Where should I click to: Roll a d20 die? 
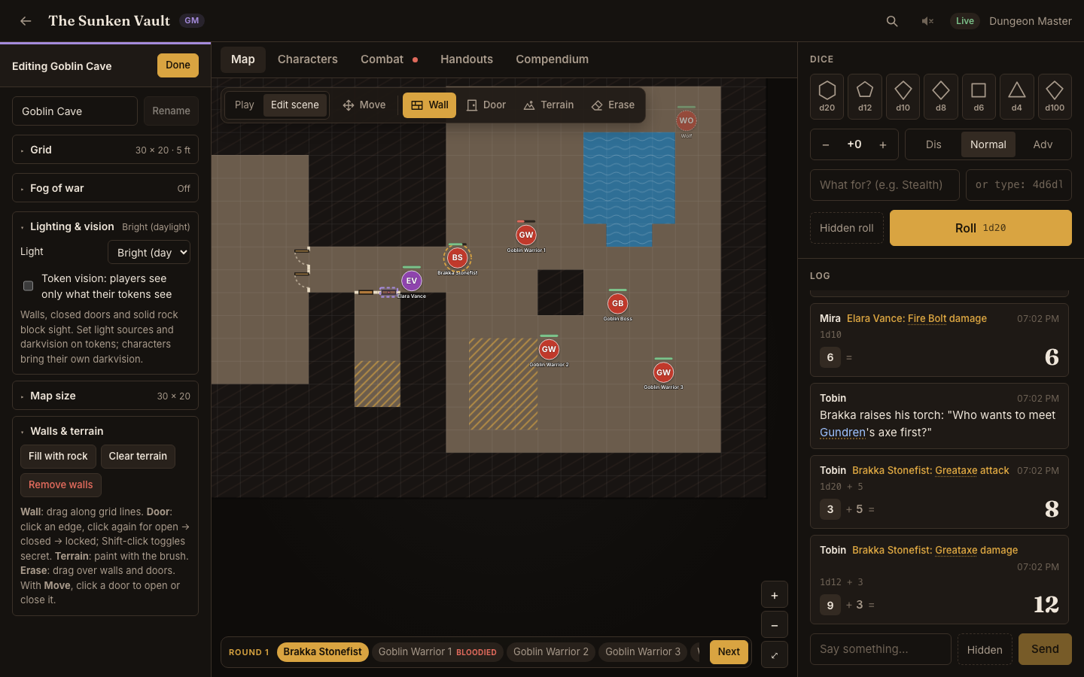point(827,96)
